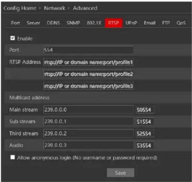Select the highlighted RTSP tab
The image size is (192, 182).
[x=113, y=23]
